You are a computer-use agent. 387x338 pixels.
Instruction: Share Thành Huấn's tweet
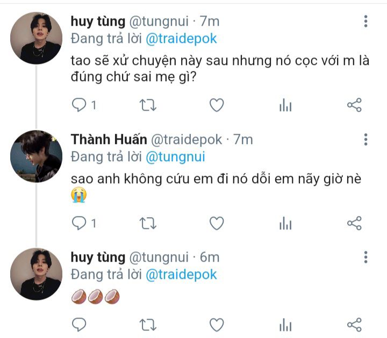[x=354, y=222]
